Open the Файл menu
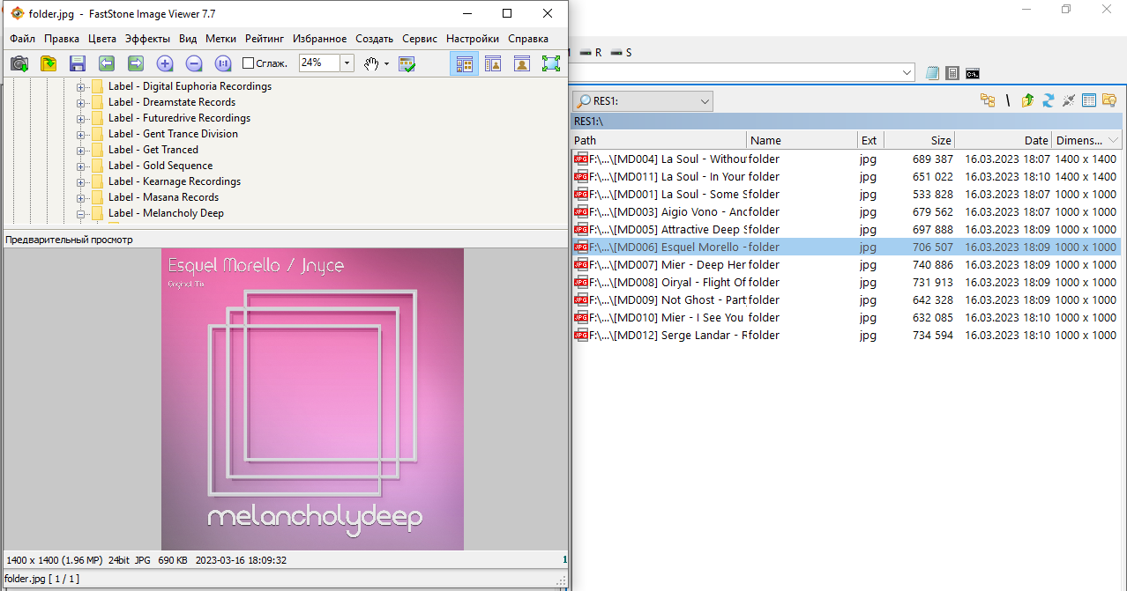Viewport: 1127px width, 591px height. click(22, 39)
